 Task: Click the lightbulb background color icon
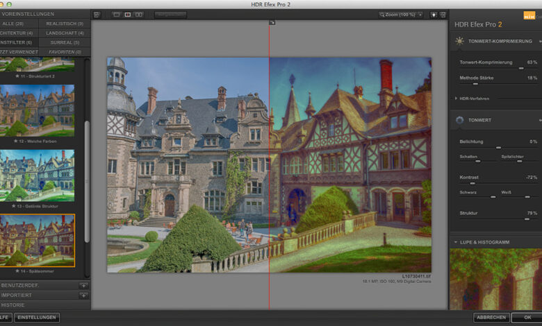coord(434,15)
